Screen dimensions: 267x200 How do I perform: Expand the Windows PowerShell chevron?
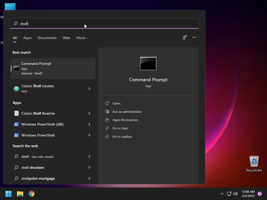(x=89, y=135)
